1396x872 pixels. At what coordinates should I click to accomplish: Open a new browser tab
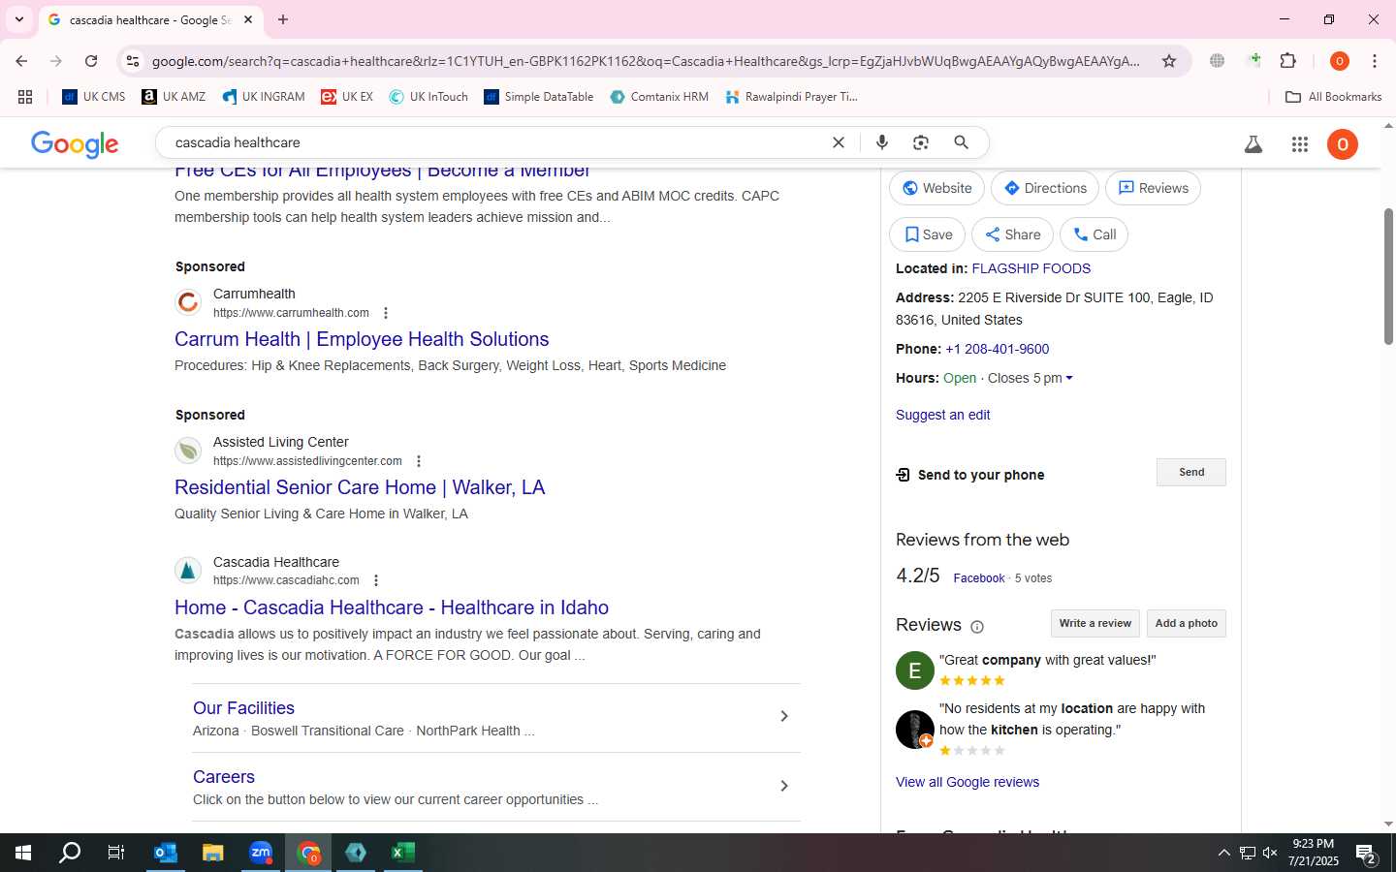[x=283, y=19]
